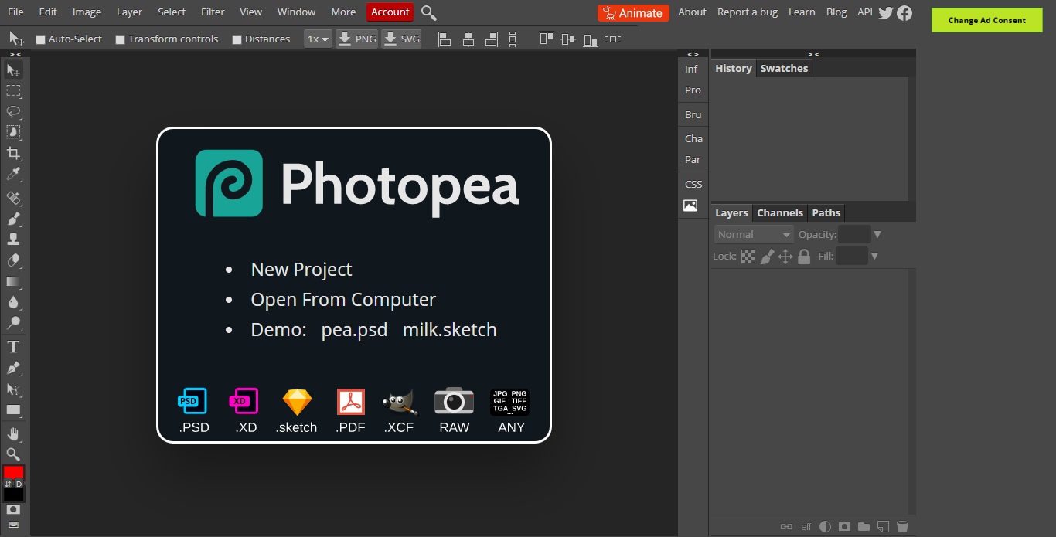Screen dimensions: 1056x537
Task: Open the blending mode dropdown
Action: [x=753, y=234]
